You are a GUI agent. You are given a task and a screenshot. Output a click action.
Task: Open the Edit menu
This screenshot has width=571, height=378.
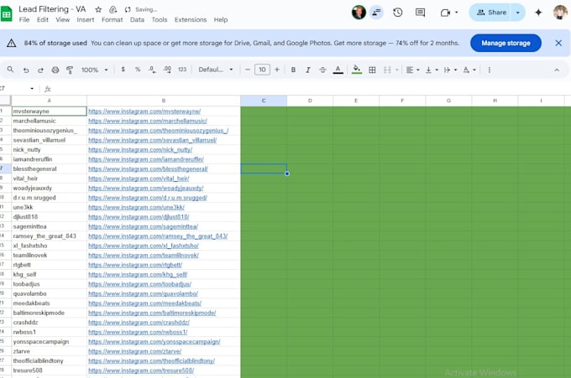(43, 19)
